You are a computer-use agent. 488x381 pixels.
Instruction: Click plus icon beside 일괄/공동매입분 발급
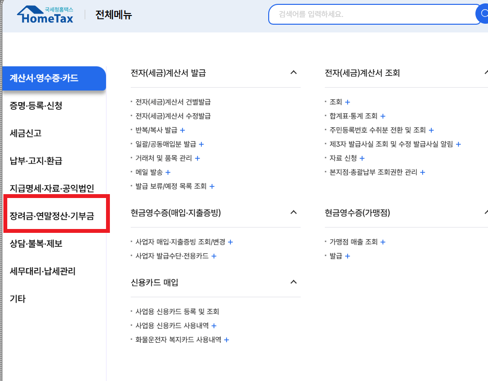201,144
